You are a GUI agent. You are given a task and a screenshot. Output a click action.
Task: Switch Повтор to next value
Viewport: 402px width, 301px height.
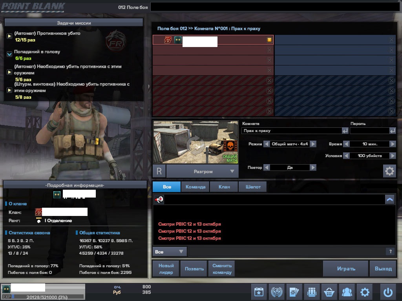pyautogui.click(x=313, y=167)
